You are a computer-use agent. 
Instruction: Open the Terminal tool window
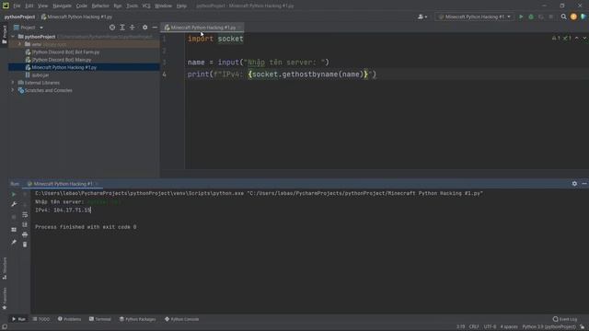pos(100,319)
